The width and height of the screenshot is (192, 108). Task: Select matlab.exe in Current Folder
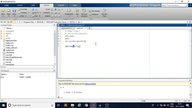pyautogui.click(x=10, y=50)
